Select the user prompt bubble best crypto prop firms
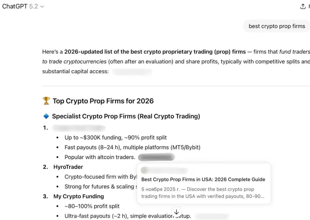 pyautogui.click(x=276, y=26)
